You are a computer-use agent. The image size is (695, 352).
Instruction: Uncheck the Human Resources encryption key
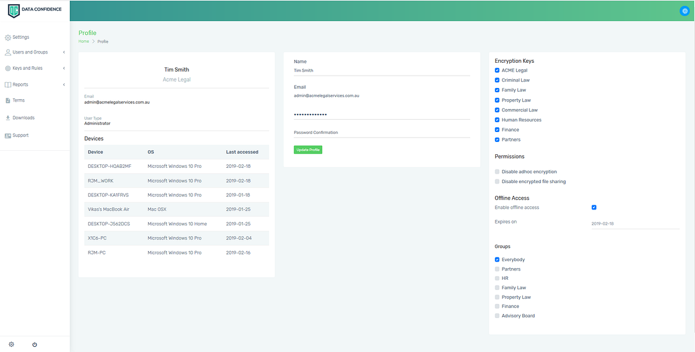pyautogui.click(x=497, y=120)
